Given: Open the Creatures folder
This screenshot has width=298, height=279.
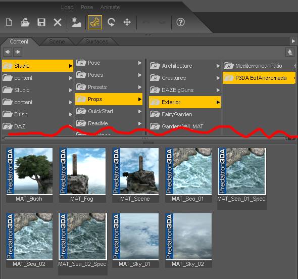Looking at the screenshot, I should click(185, 78).
